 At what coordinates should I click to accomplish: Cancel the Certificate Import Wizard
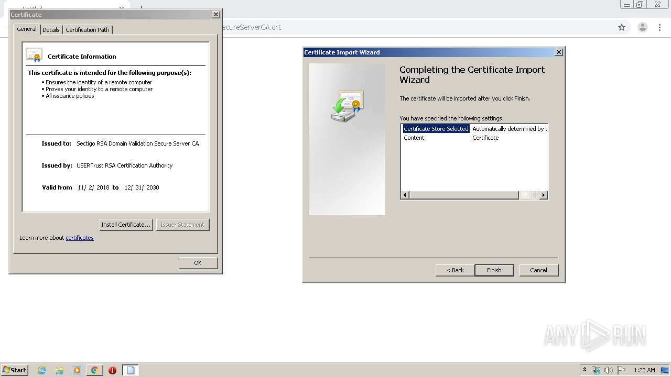click(x=538, y=270)
